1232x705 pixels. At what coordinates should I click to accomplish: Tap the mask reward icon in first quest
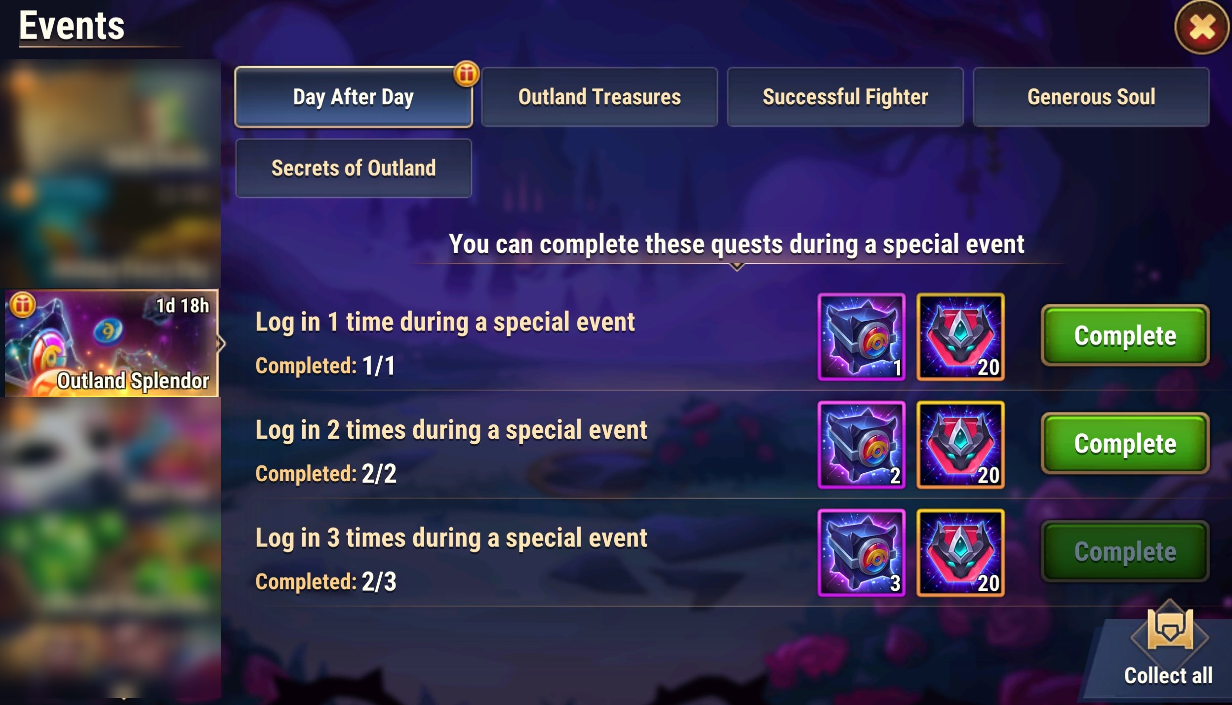tap(960, 337)
